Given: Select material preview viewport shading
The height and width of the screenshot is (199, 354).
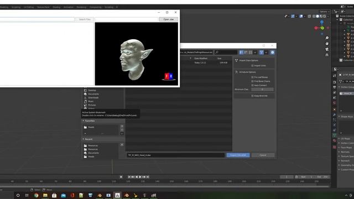Looking at the screenshot, I should (321, 16).
